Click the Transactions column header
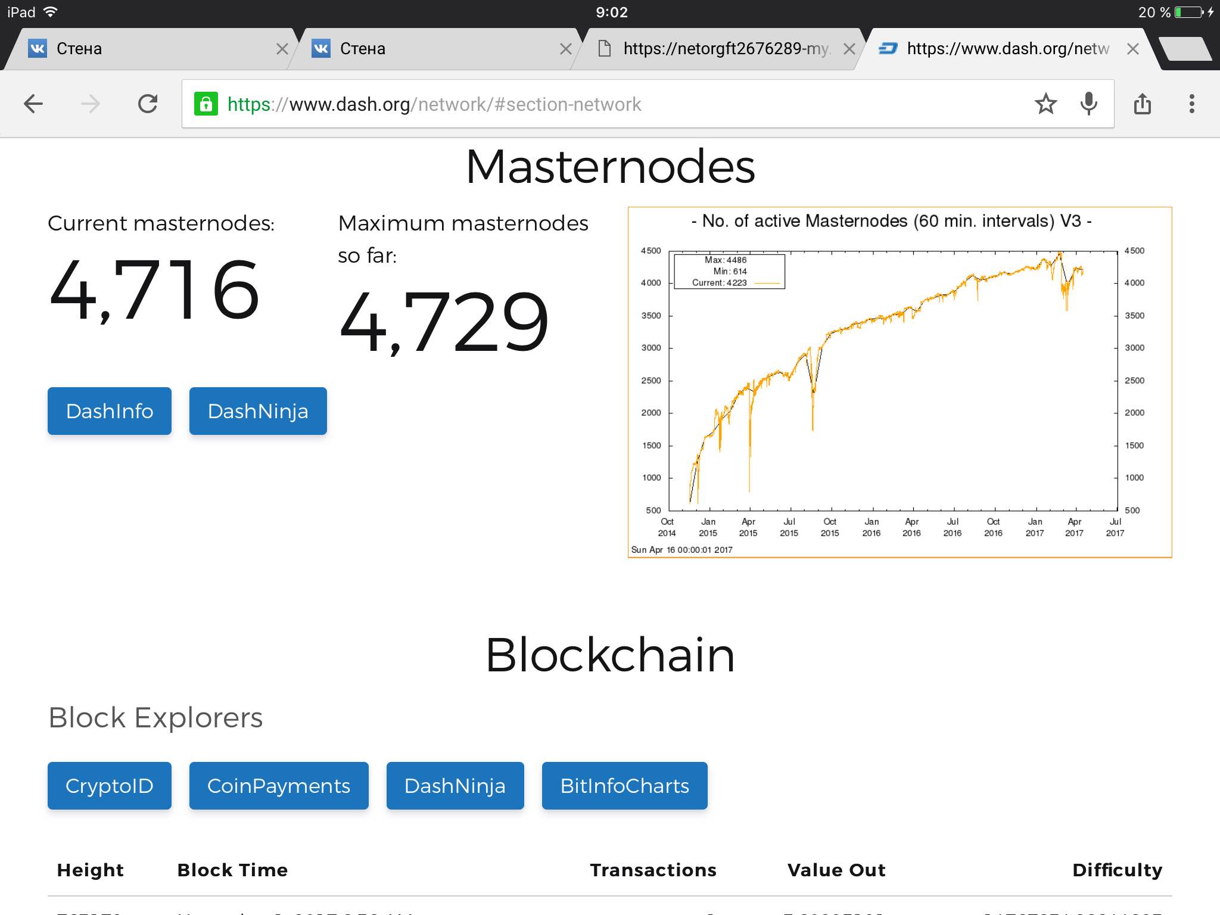1220x915 pixels. tap(653, 870)
